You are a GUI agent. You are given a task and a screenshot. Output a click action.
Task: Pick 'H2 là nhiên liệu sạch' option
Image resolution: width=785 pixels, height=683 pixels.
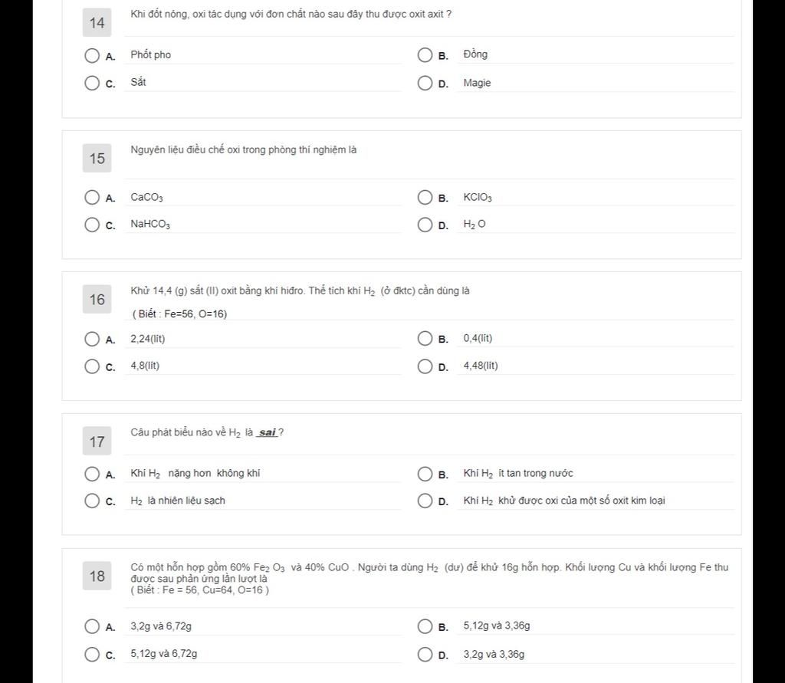click(x=92, y=501)
